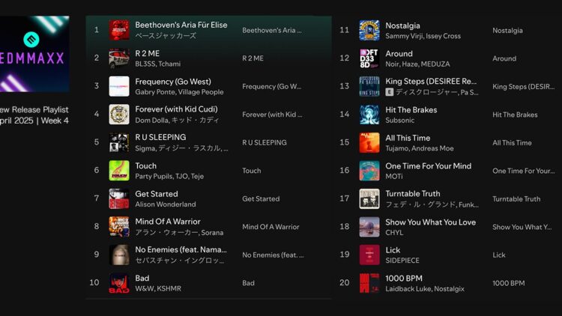Select track title Lick in row 19
This screenshot has height=316, width=562.
(393, 250)
